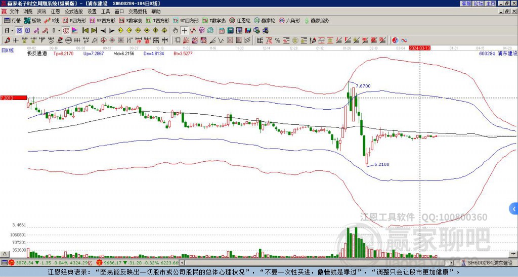Viewport: 518px width, 277px height.
Task: Open the candlestick style dropdown arrow
Action: click(x=60, y=31)
